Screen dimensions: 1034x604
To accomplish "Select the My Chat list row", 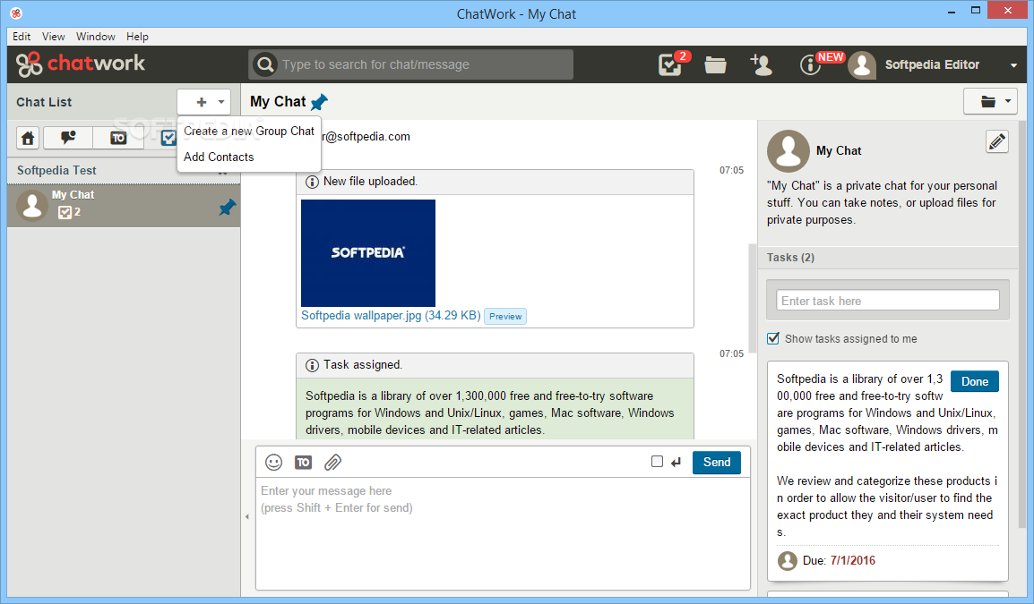I will [x=124, y=206].
